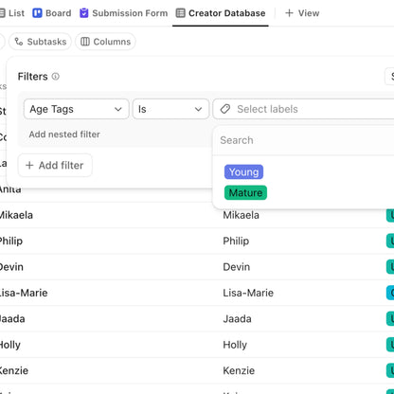The image size is (394, 394).
Task: Click the plus icon beside View
Action: (x=289, y=13)
